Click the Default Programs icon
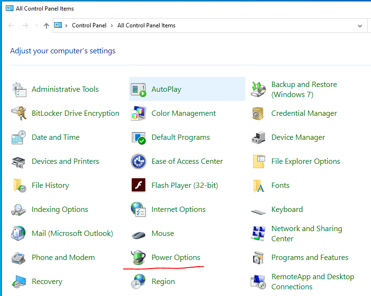 pyautogui.click(x=139, y=138)
